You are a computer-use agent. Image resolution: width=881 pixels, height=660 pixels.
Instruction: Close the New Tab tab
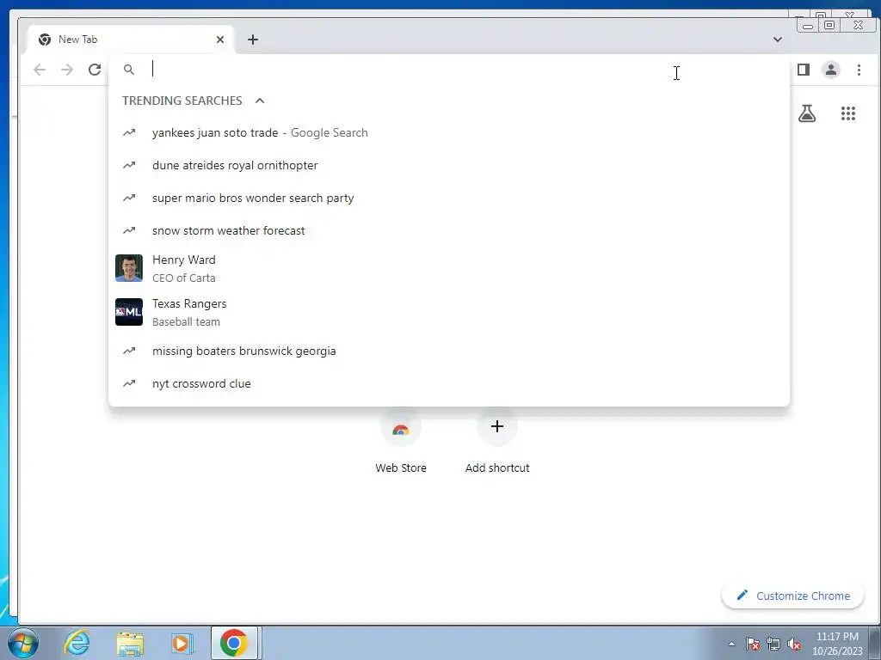[220, 40]
